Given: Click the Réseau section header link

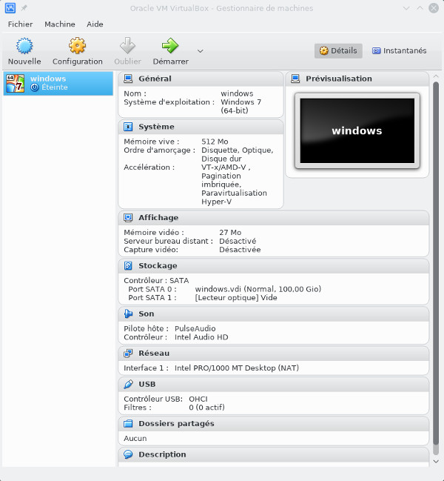Looking at the screenshot, I should tap(154, 354).
